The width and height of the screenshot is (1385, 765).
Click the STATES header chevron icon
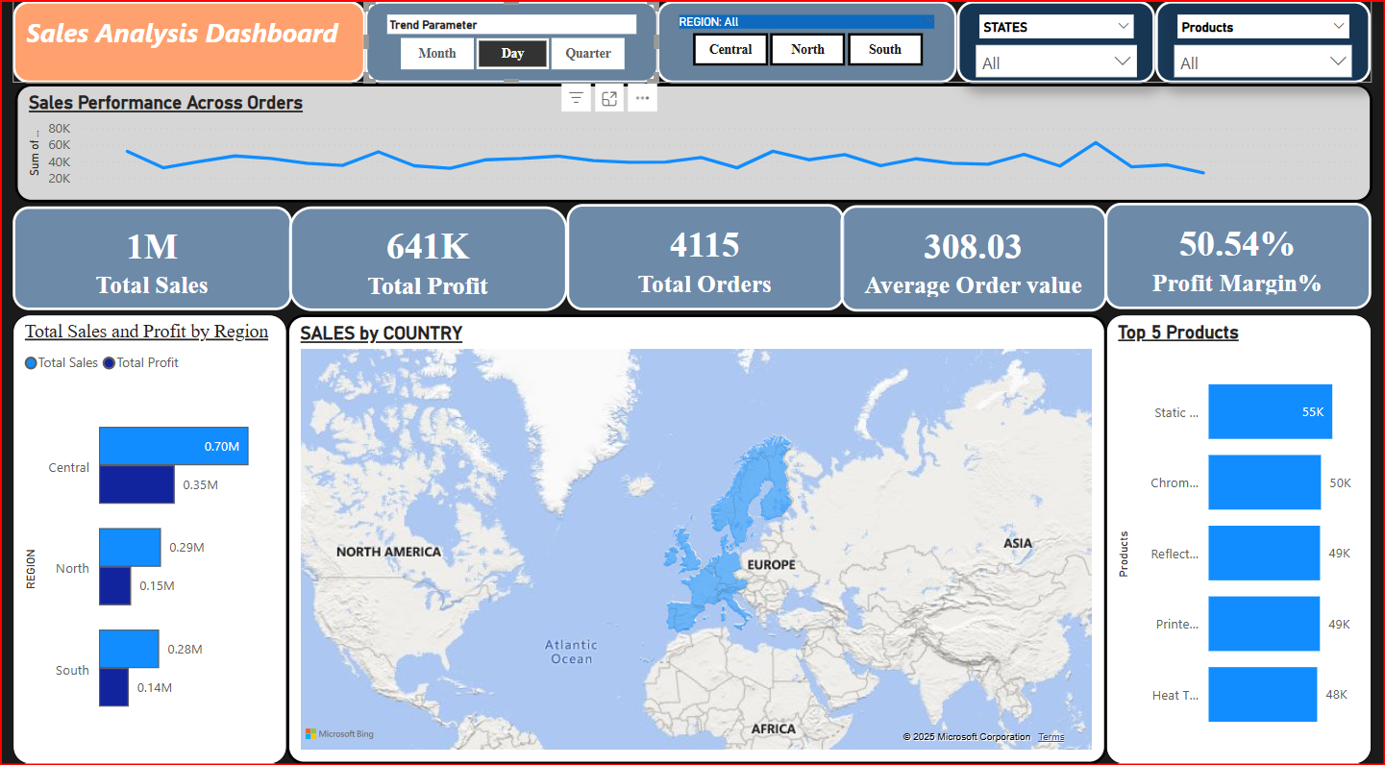1125,27
